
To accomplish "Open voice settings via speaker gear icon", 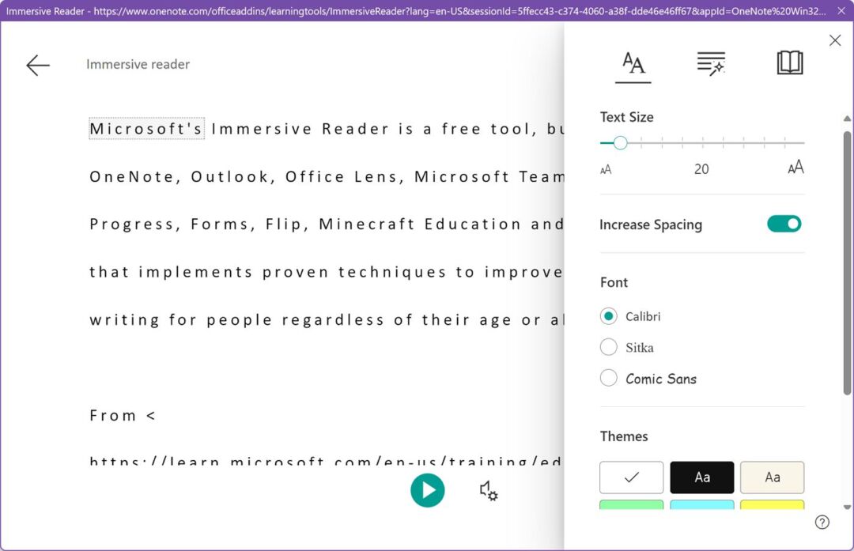I will click(x=488, y=492).
